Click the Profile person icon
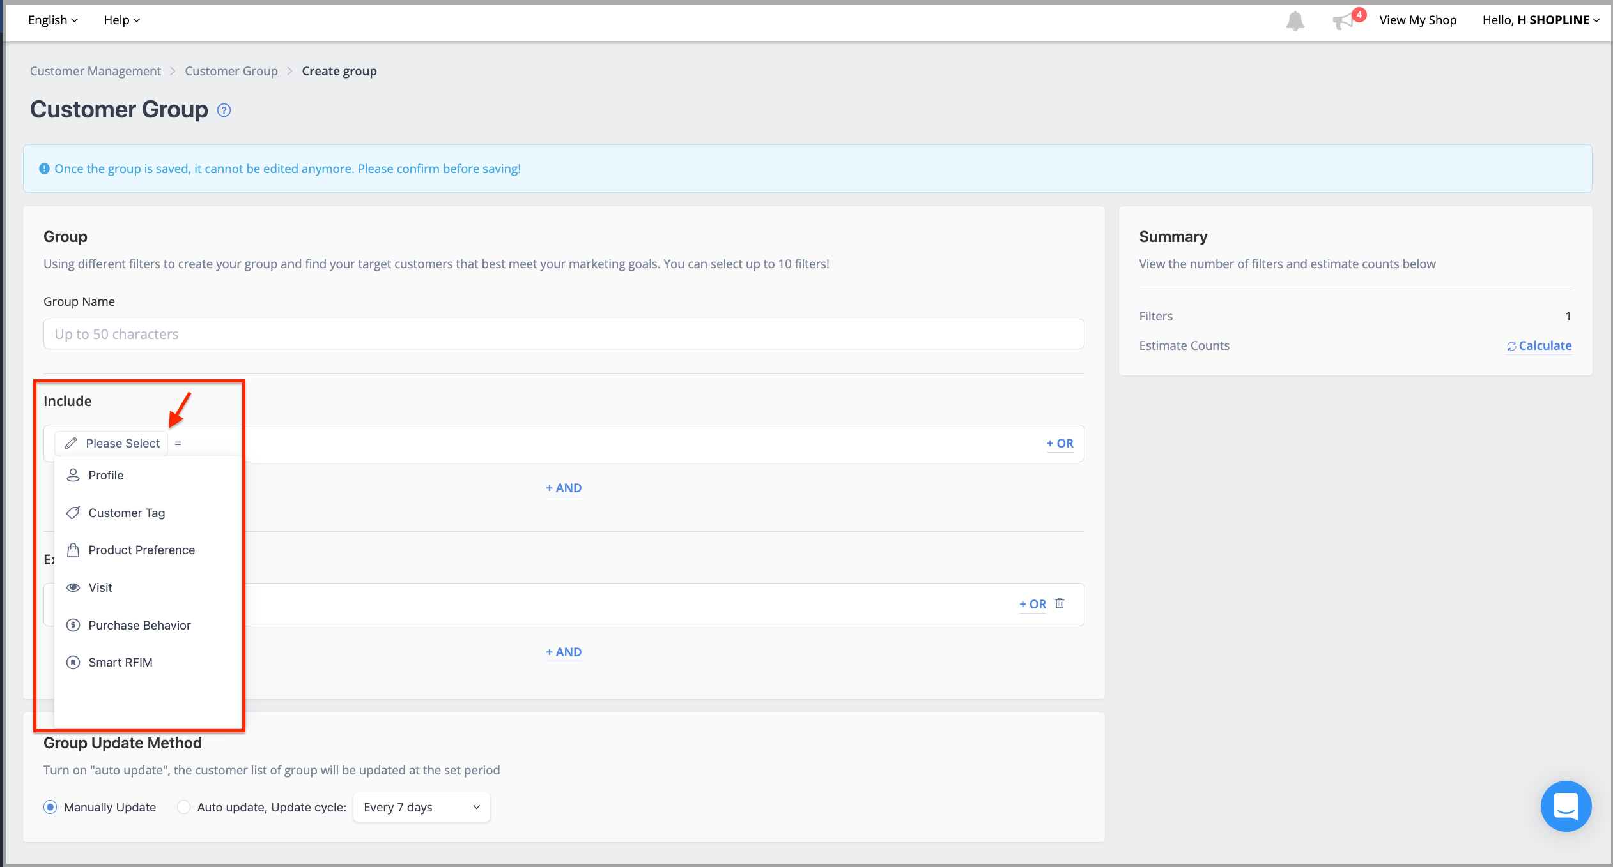Image resolution: width=1613 pixels, height=867 pixels. pos(73,475)
